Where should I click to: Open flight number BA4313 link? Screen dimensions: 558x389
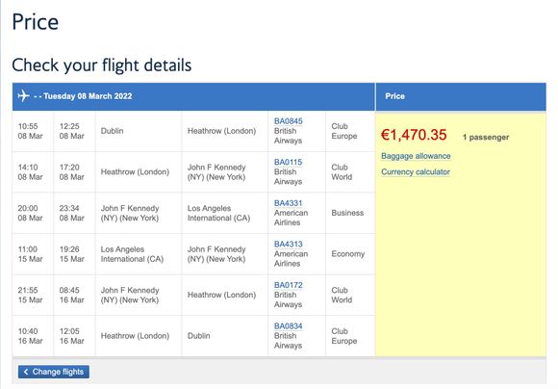click(x=288, y=244)
